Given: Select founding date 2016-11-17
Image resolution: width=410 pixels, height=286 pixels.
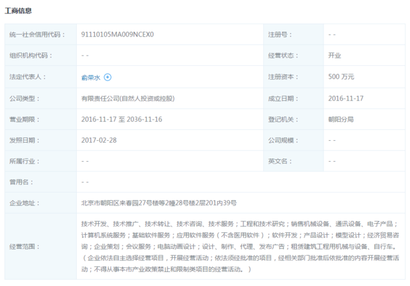Looking at the screenshot, I should [346, 99].
